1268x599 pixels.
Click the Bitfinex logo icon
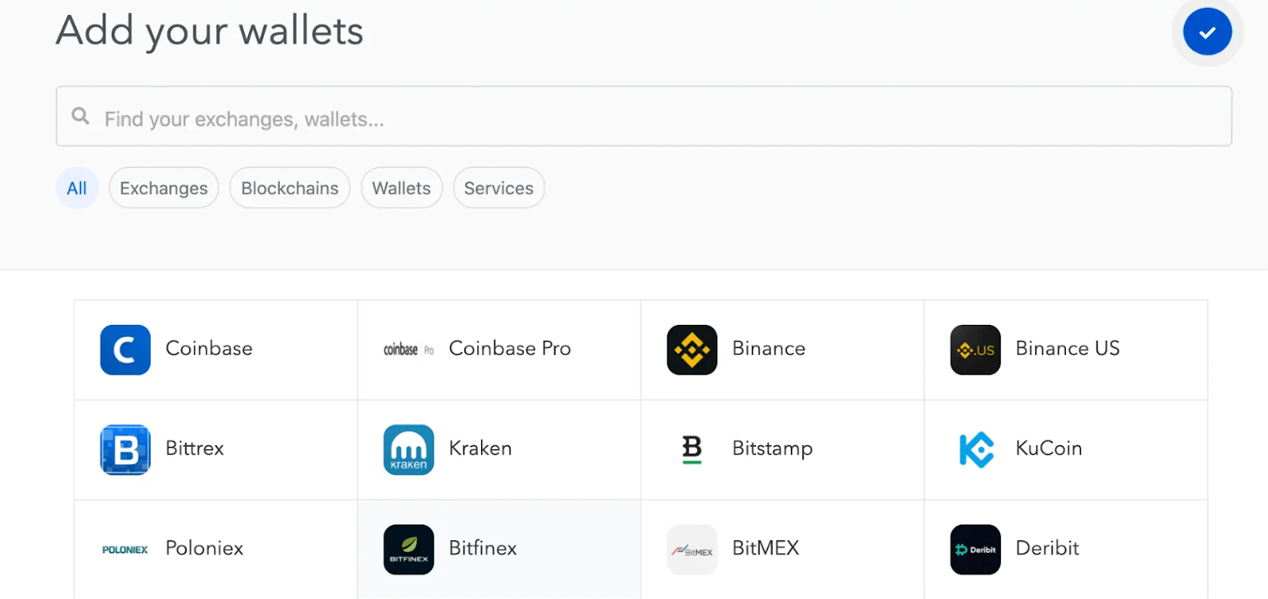click(409, 549)
